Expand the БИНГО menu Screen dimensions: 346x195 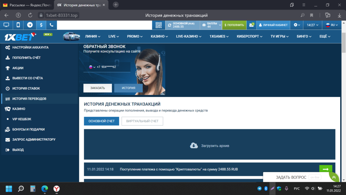(x=304, y=36)
